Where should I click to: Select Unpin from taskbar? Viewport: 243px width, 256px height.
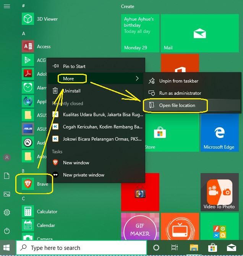click(192, 81)
